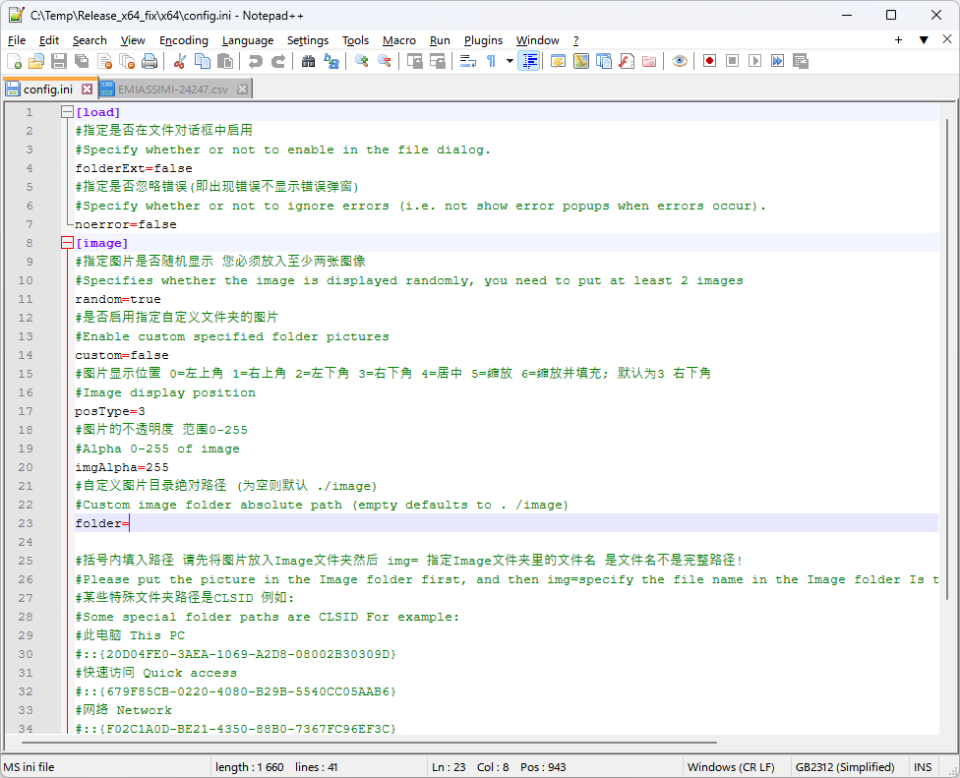Click Run macro multiple times icon
This screenshot has width=960, height=778.
pos(778,61)
